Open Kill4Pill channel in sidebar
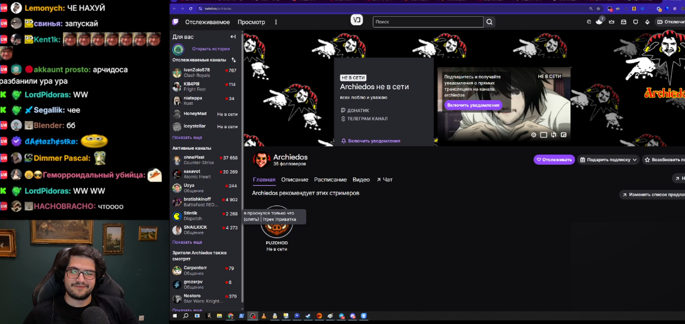 point(206,86)
